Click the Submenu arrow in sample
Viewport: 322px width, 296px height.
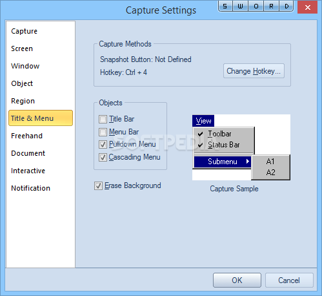point(248,162)
